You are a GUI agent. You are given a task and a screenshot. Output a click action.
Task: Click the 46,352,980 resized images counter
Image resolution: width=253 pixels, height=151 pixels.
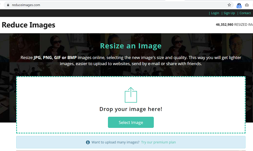[234, 24]
